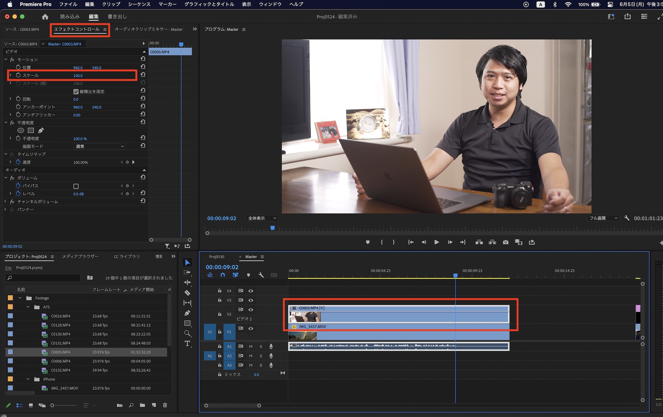Open the 書き出し workspace

[x=117, y=17]
